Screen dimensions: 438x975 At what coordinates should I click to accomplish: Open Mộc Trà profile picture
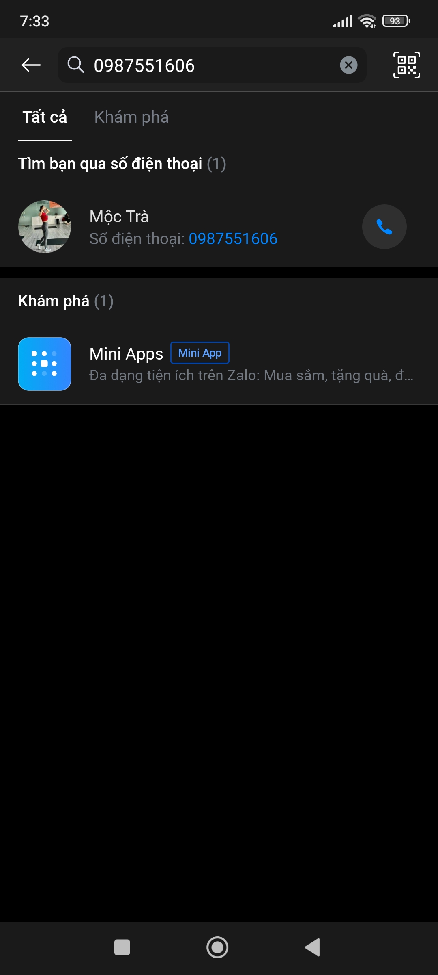click(45, 227)
